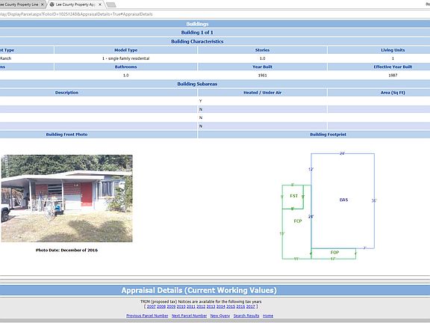Select Year Built value 1961
This screenshot has width=430, height=323.
click(262, 76)
